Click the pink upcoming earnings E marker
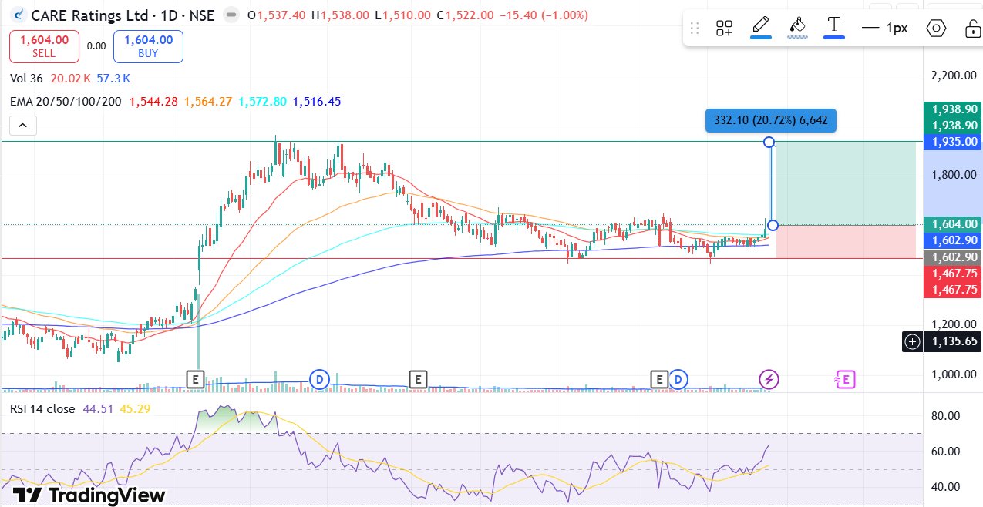Image resolution: width=983 pixels, height=507 pixels. 845,378
